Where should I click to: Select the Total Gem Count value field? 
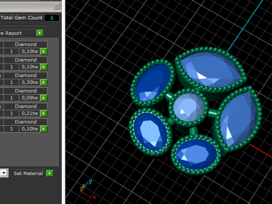(x=52, y=18)
